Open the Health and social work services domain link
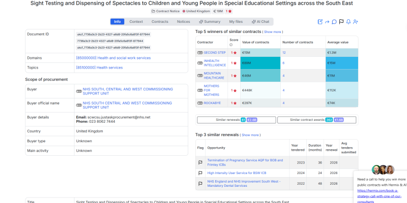Image resolution: width=407 pixels, height=203 pixels. click(113, 58)
